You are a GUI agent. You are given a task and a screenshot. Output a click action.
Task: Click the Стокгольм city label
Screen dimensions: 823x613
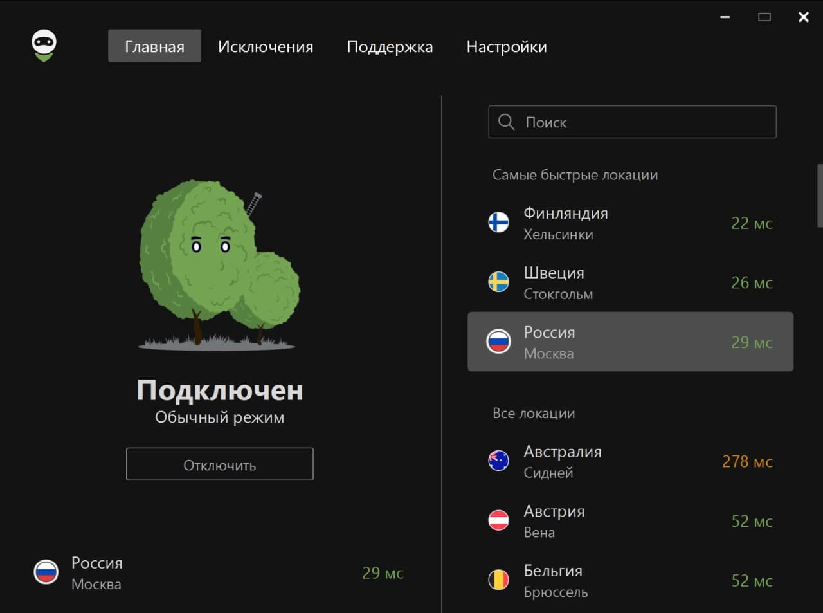[x=558, y=294]
